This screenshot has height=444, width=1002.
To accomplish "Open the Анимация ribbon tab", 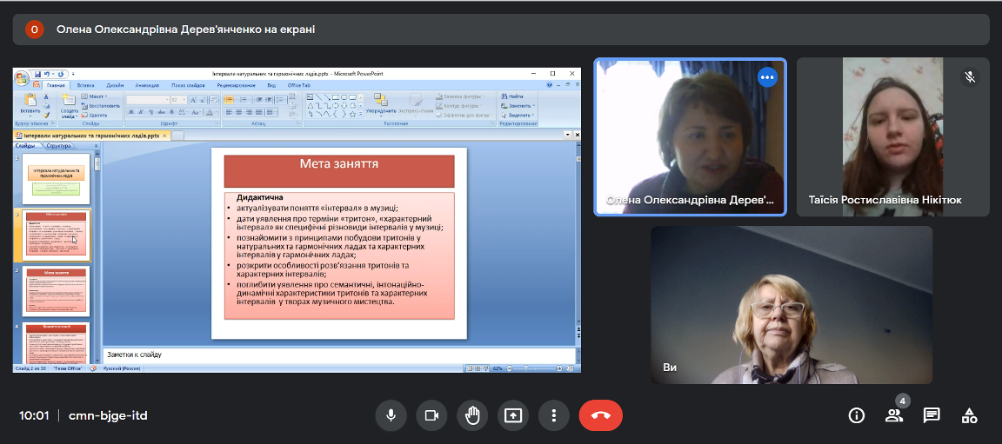I will point(147,85).
